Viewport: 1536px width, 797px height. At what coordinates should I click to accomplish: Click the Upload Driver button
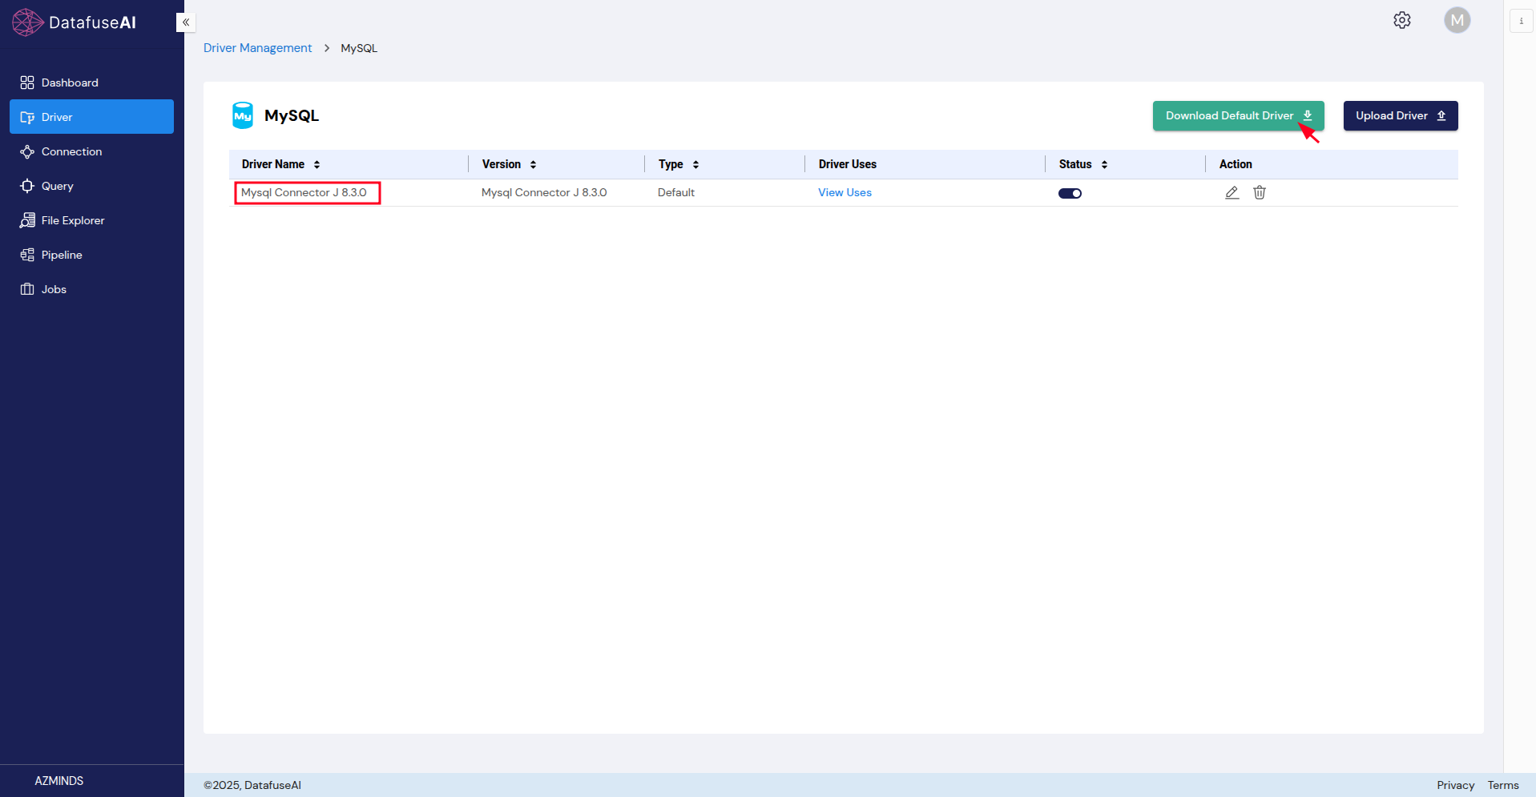coord(1400,116)
